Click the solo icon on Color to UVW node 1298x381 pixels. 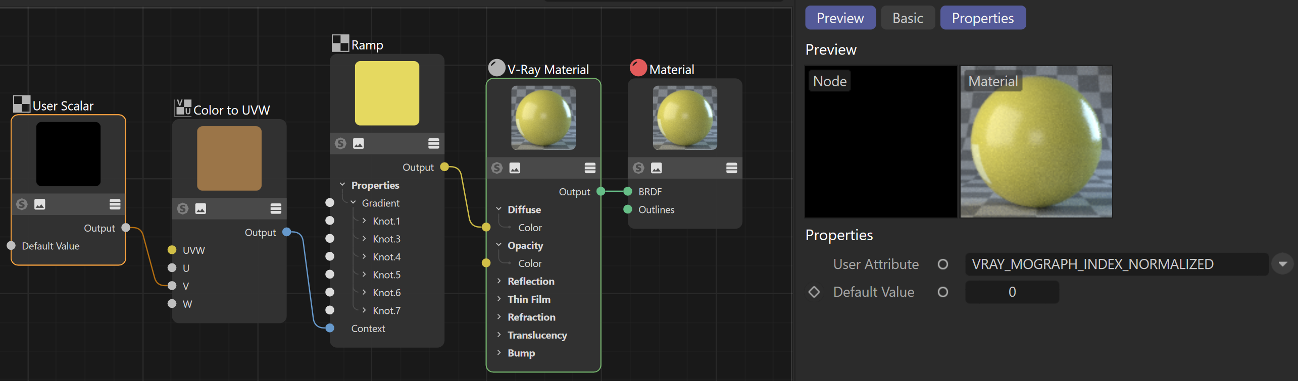(x=183, y=209)
